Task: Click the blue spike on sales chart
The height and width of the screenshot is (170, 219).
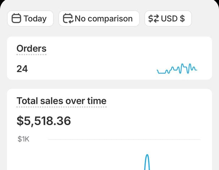Action: tap(147, 162)
